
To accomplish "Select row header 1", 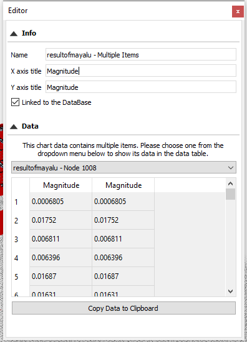I will pyautogui.click(x=21, y=202).
